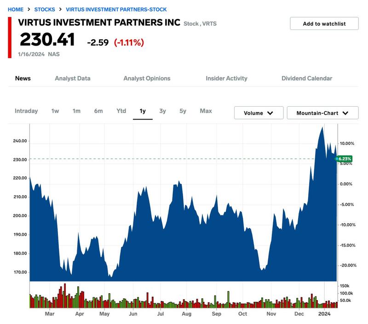This screenshot has height=324, width=368.
Task: Select the Max chart range
Action: [206, 111]
